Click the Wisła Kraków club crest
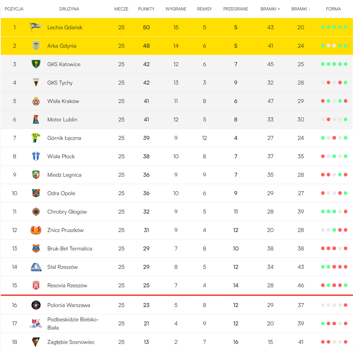 point(36,101)
